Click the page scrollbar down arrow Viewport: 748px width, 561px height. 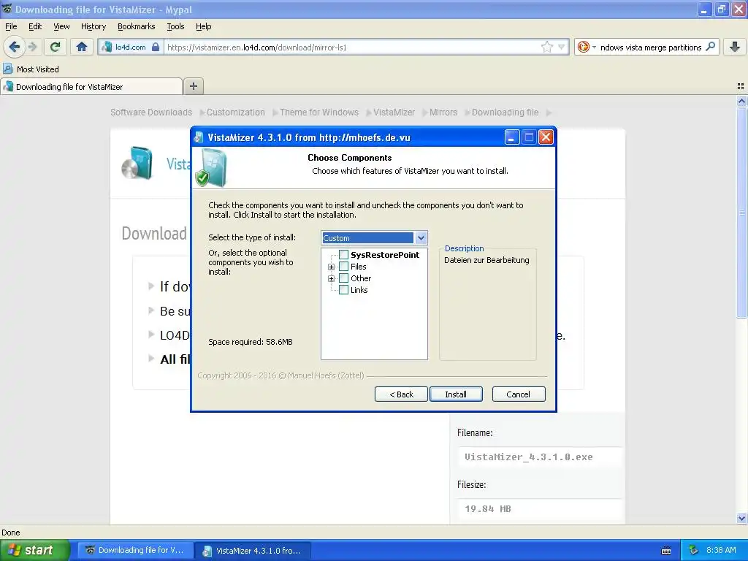[741, 518]
